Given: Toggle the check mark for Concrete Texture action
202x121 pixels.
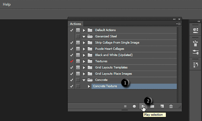Looking at the screenshot, I should 71,86.
